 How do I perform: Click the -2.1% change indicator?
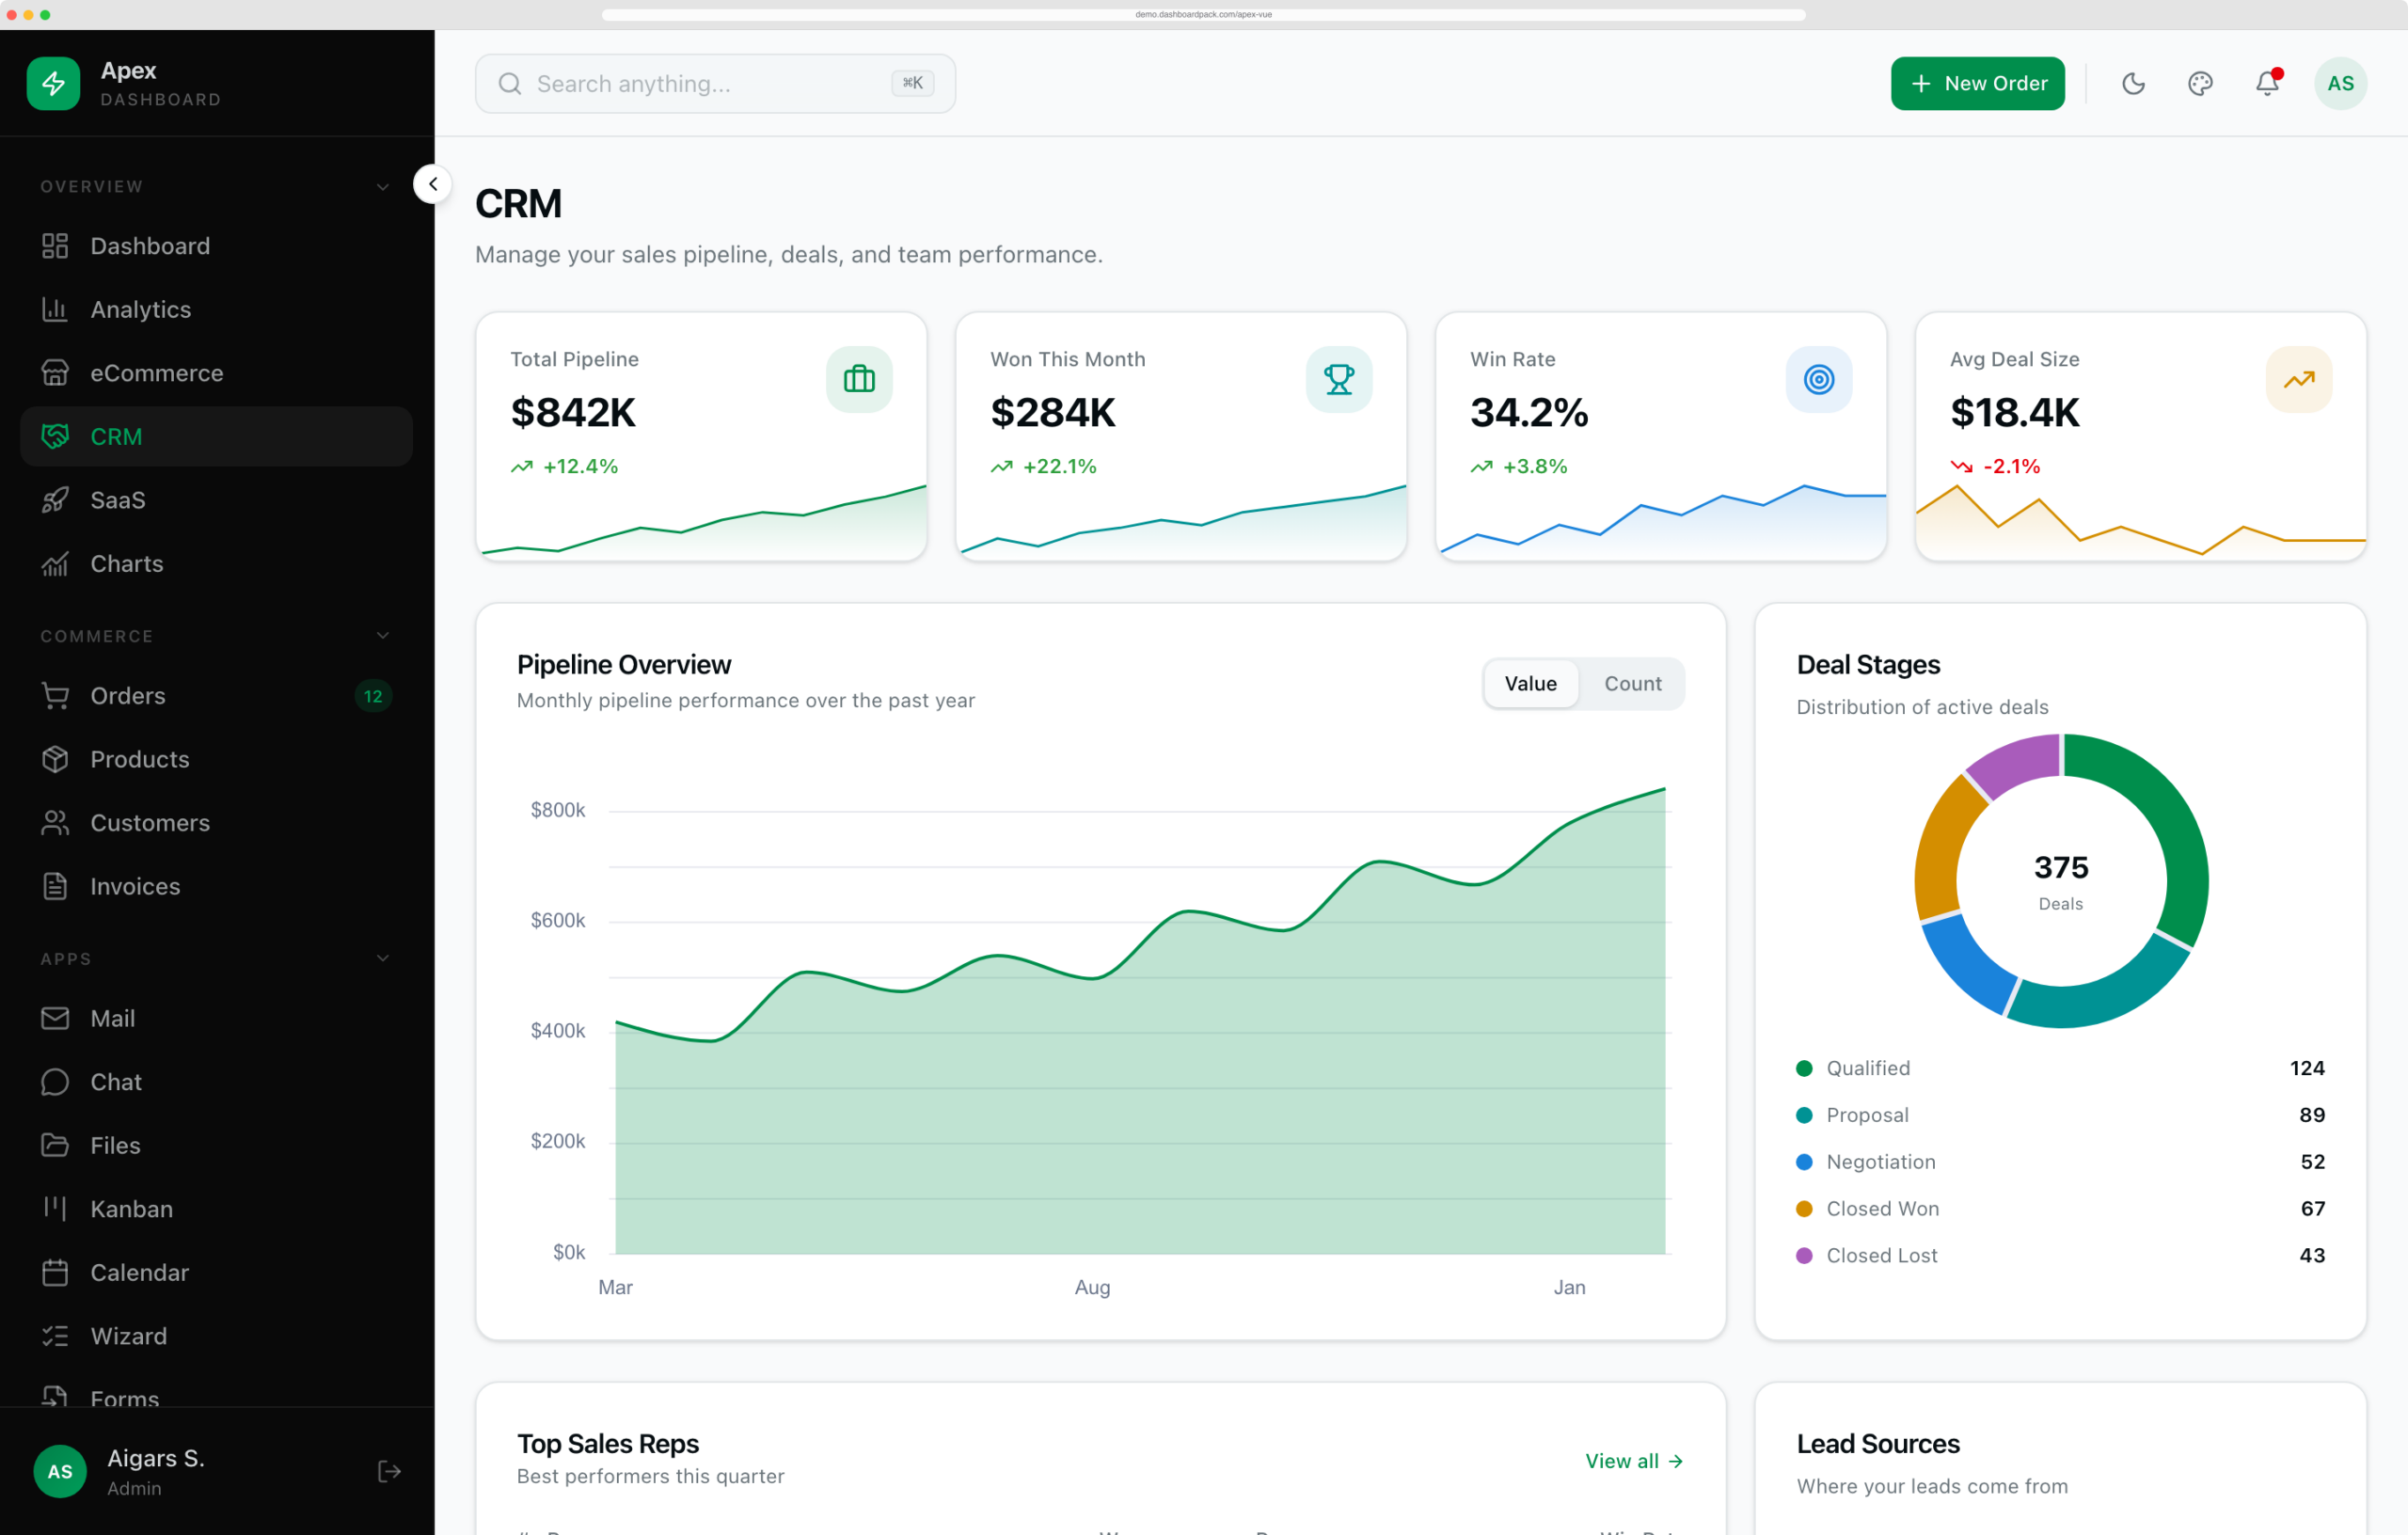point(1995,466)
